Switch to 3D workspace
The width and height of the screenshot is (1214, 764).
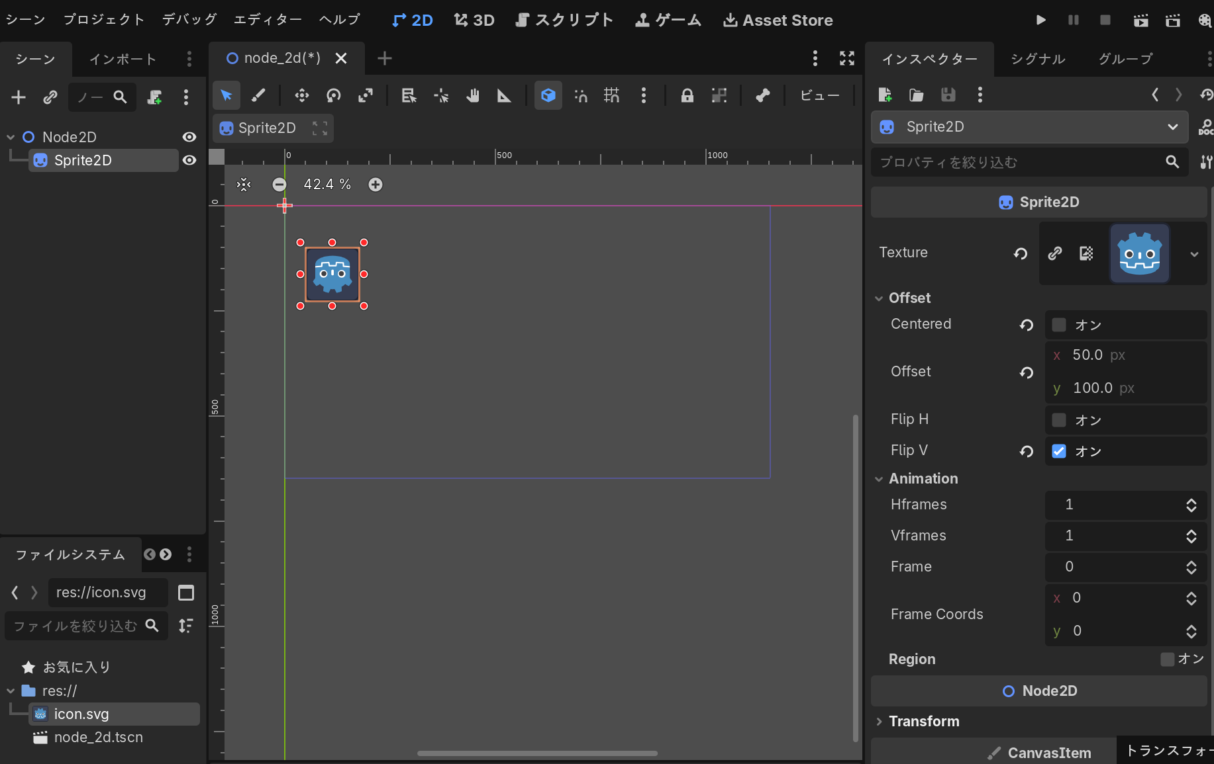[474, 20]
